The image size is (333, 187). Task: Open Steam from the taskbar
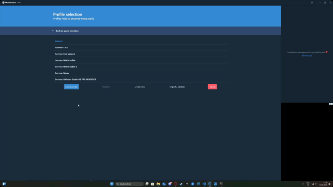(x=181, y=184)
